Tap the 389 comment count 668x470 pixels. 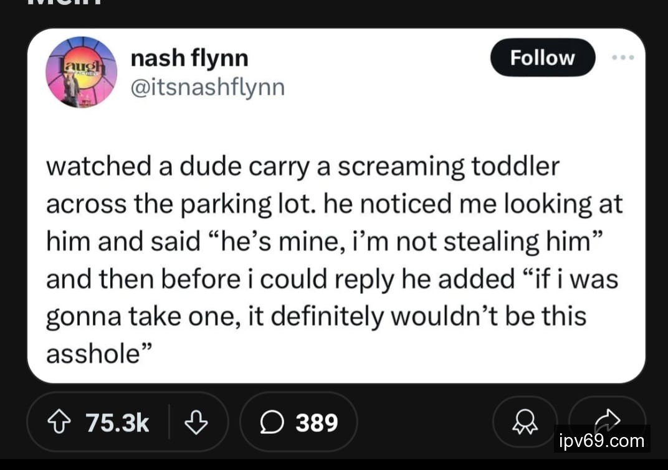(317, 423)
